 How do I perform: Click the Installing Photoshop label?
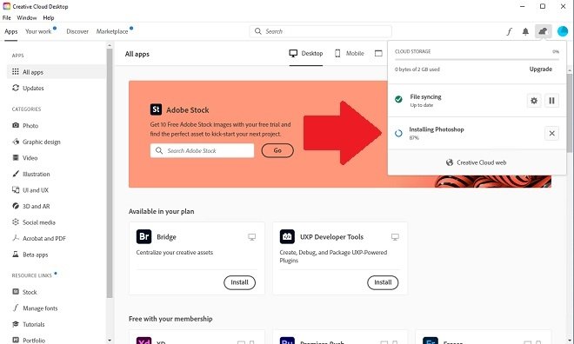(437, 129)
